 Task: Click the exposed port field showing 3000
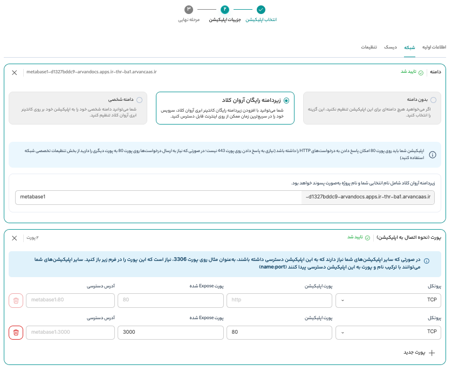(170, 333)
